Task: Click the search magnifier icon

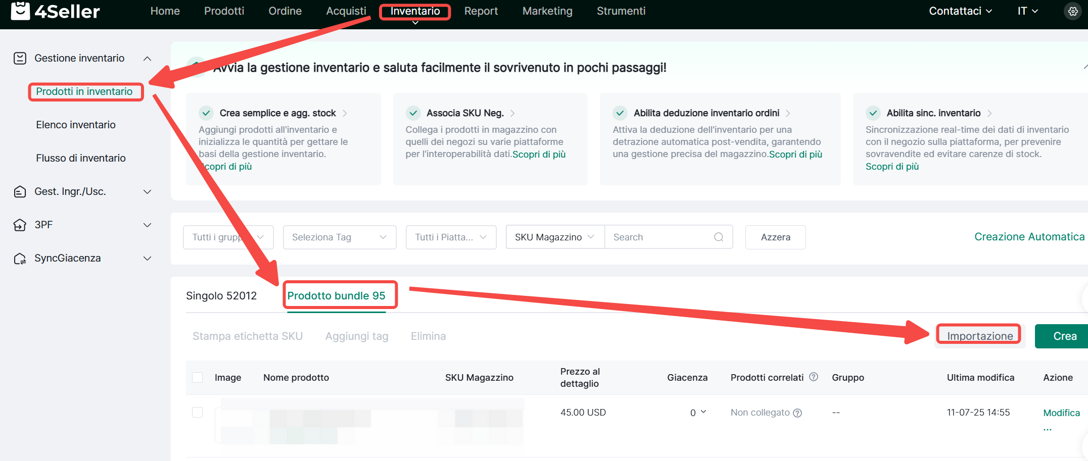Action: [x=718, y=237]
